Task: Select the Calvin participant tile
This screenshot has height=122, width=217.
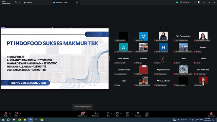Action: tap(183, 59)
